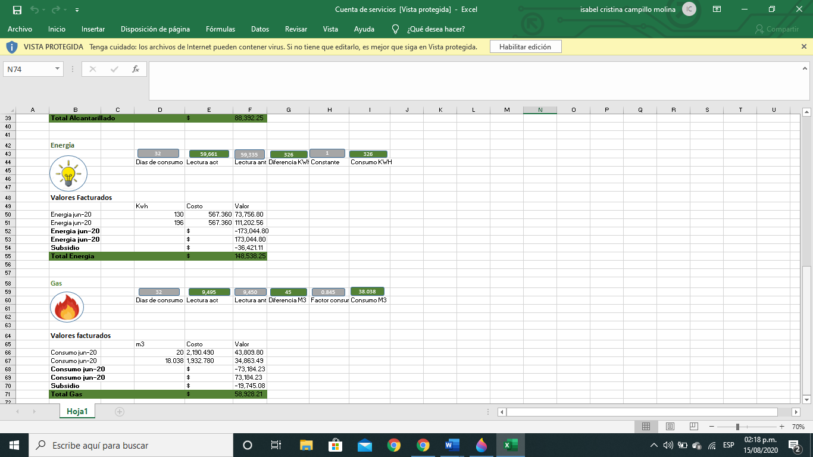Open Ribbon Display Options button
Image resolution: width=813 pixels, height=457 pixels.
[x=717, y=10]
